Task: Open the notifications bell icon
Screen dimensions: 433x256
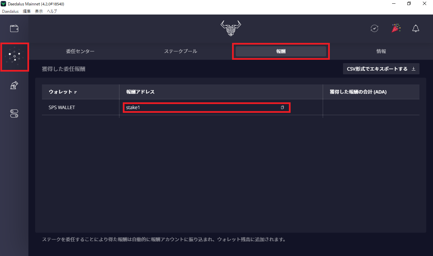Action: pos(416,28)
